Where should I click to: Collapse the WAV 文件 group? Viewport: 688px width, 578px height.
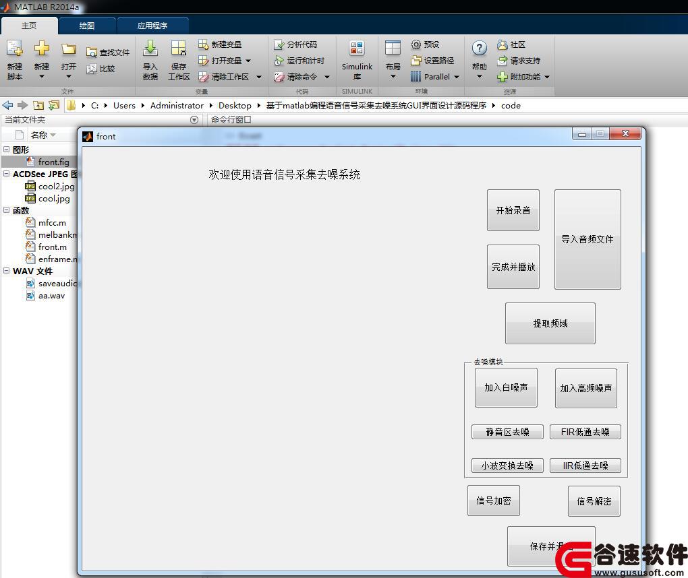click(x=6, y=271)
